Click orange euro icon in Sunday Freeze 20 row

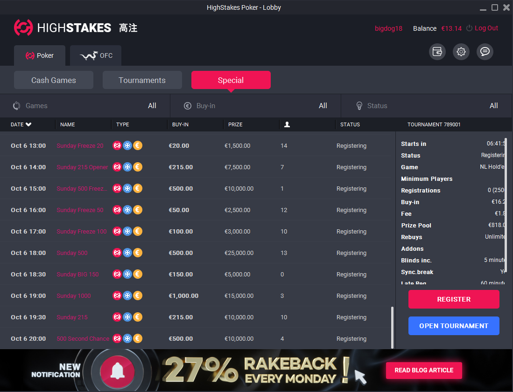point(138,145)
